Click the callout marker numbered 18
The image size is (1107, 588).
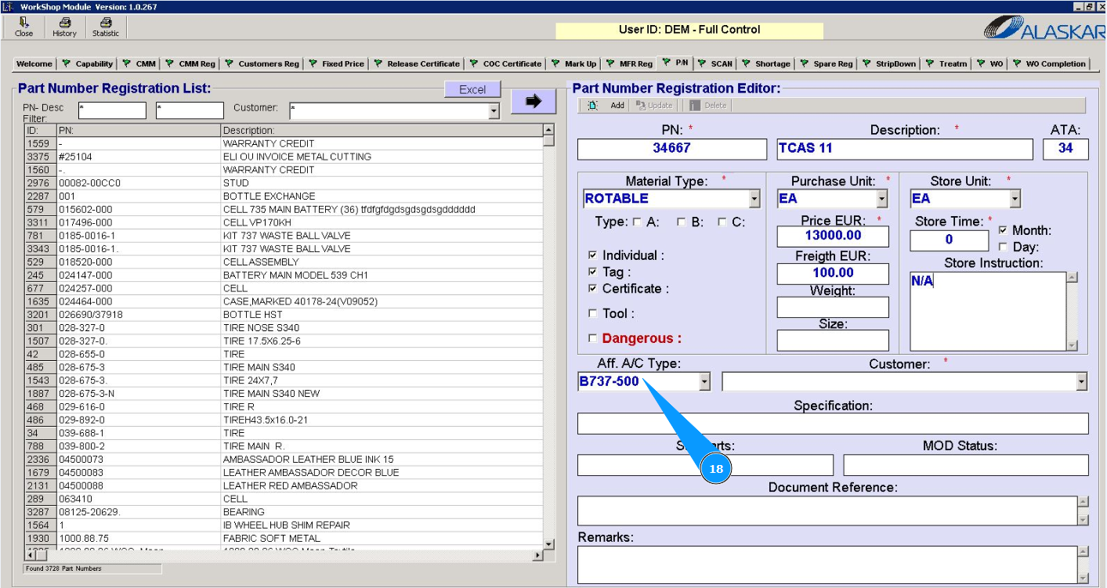tap(715, 469)
